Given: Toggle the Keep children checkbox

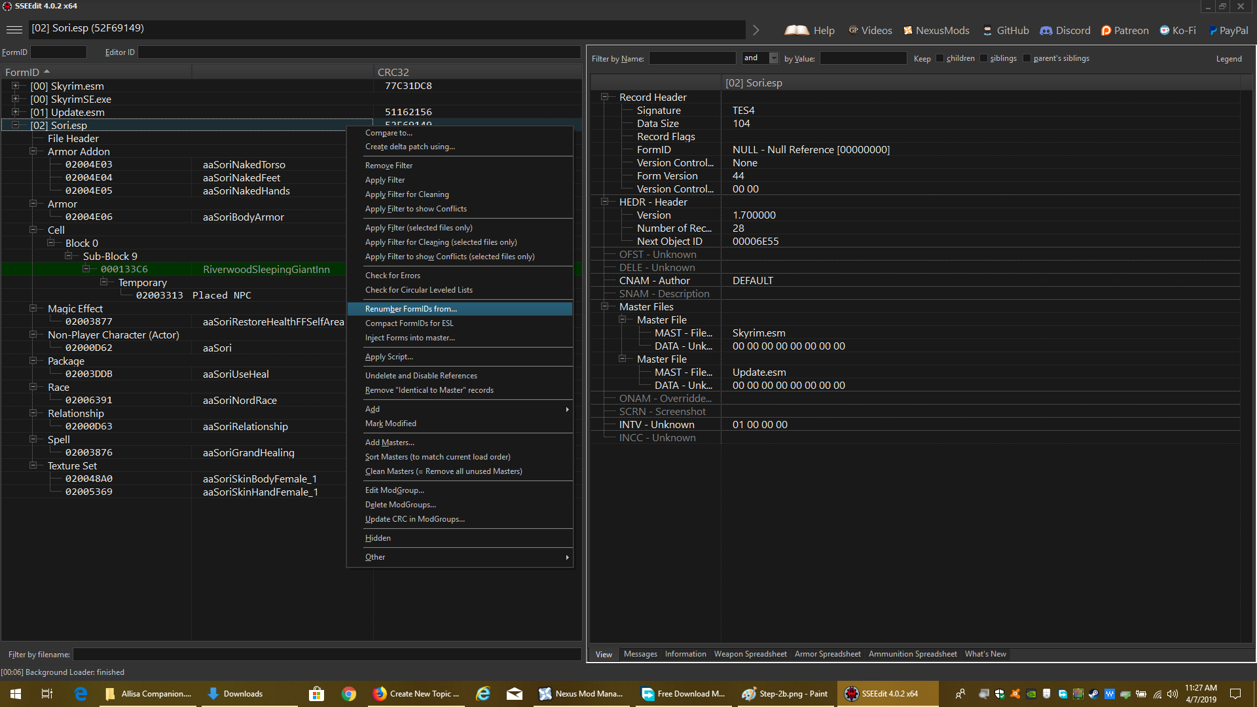Looking at the screenshot, I should pyautogui.click(x=939, y=58).
